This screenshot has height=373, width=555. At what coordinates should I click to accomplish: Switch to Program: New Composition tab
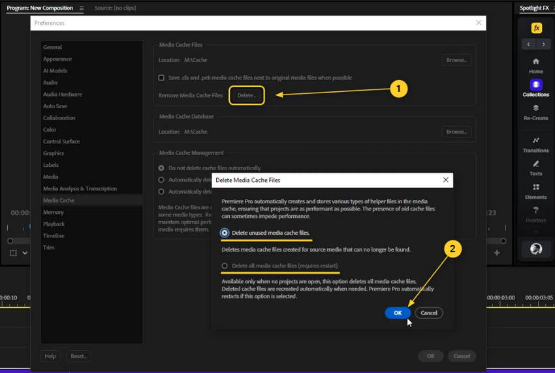coord(40,8)
